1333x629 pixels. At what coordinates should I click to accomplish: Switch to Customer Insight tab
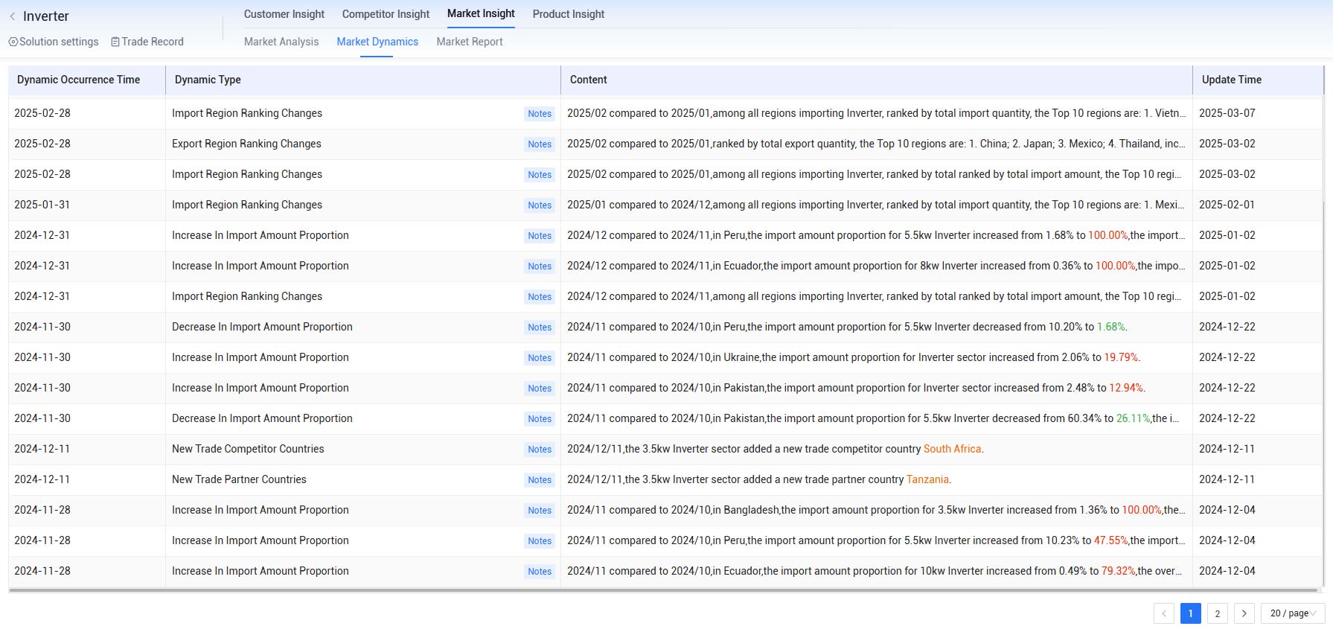pyautogui.click(x=284, y=14)
